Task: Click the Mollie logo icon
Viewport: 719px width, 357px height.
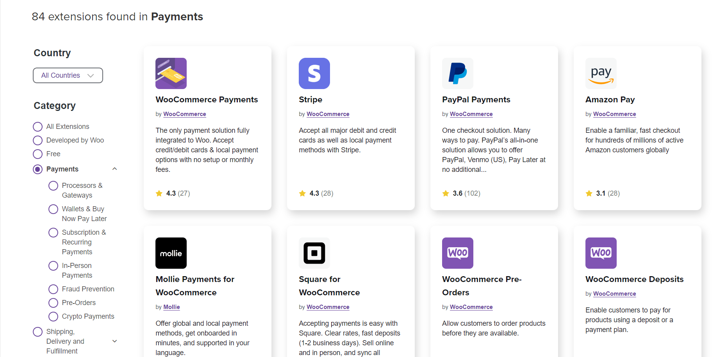Action: click(x=171, y=253)
